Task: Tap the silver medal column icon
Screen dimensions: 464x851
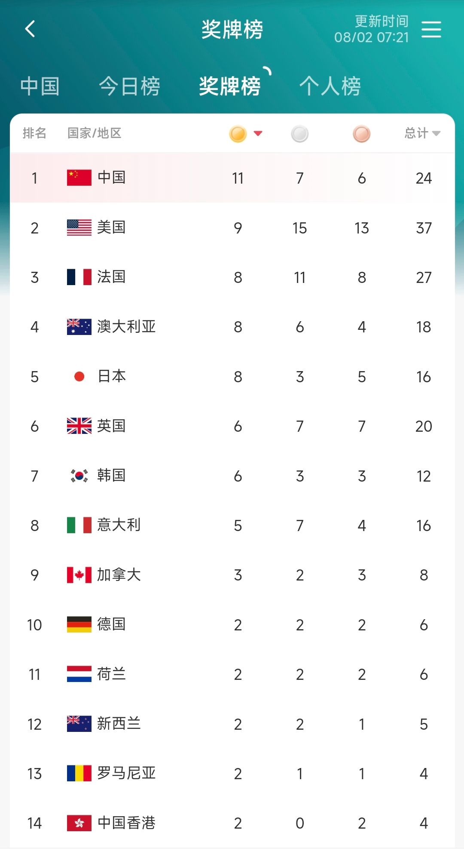Action: [x=299, y=134]
